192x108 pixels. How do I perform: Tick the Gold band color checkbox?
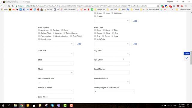point(113,33)
